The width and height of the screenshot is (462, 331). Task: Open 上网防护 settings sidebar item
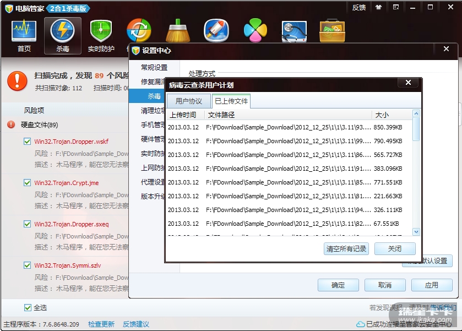[147, 168]
